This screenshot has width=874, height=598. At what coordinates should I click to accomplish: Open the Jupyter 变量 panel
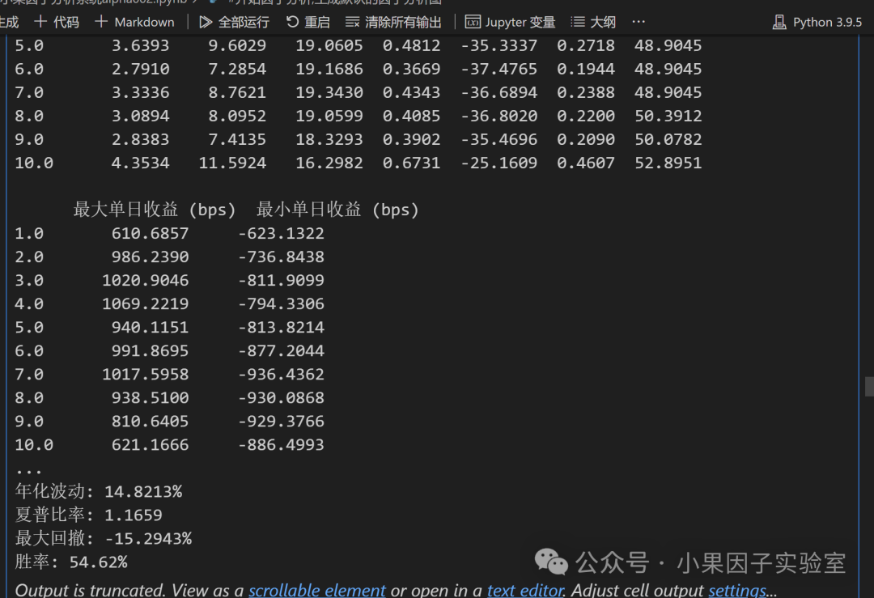510,23
